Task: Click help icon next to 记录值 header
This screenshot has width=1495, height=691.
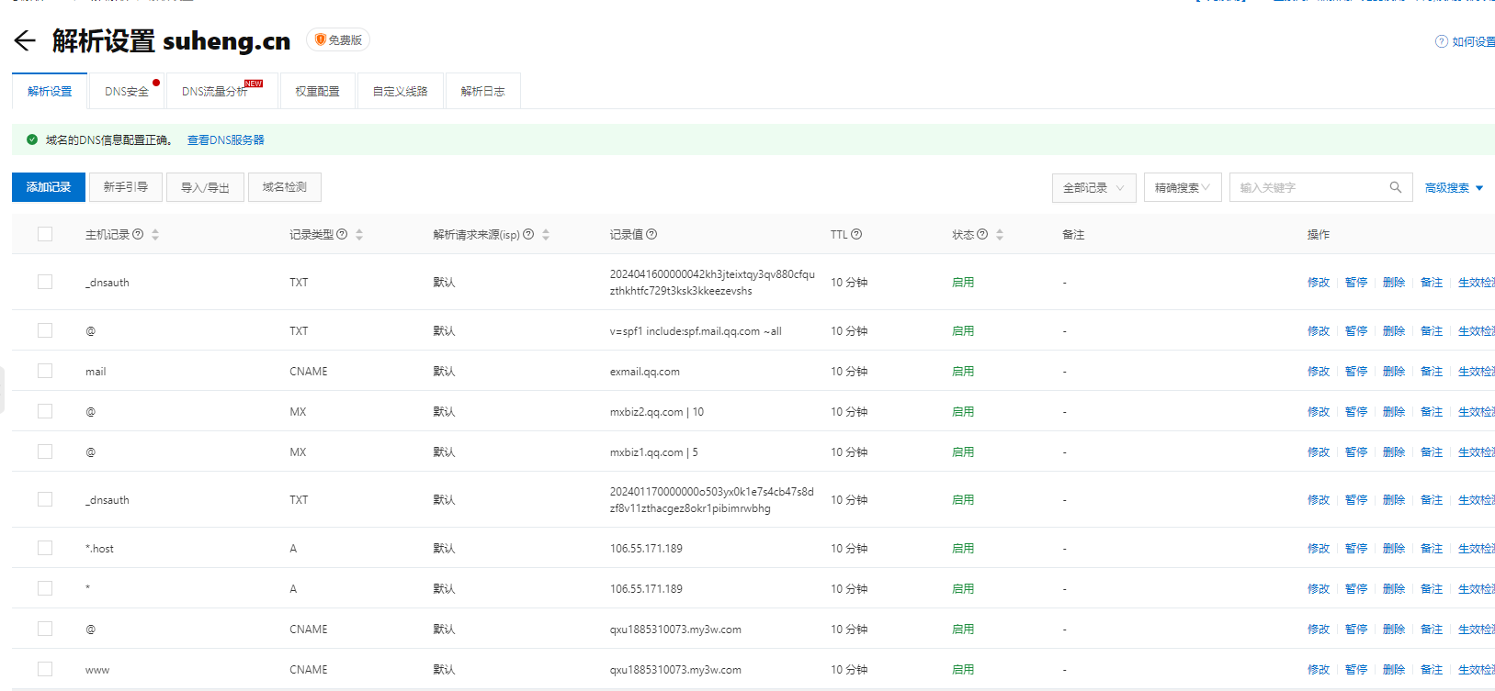Action: 651,234
